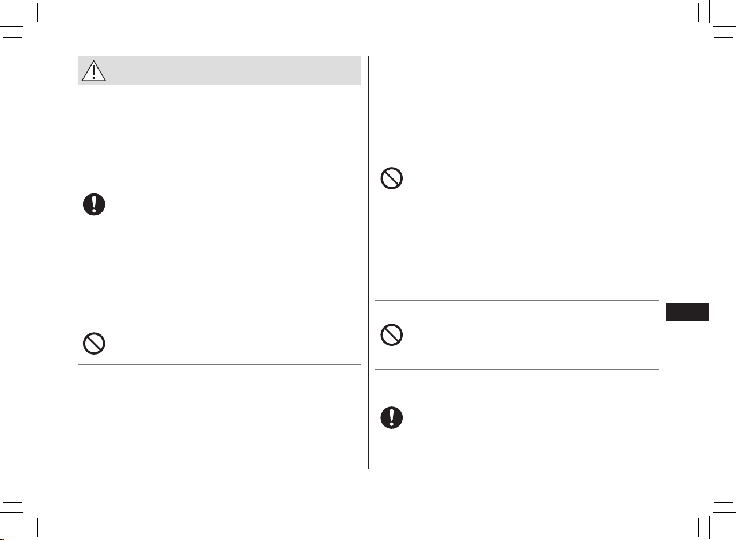Click the black tab on right page edge

click(x=687, y=311)
